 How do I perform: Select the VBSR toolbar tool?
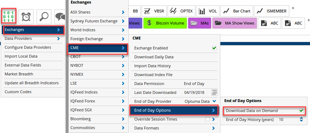(154, 11)
